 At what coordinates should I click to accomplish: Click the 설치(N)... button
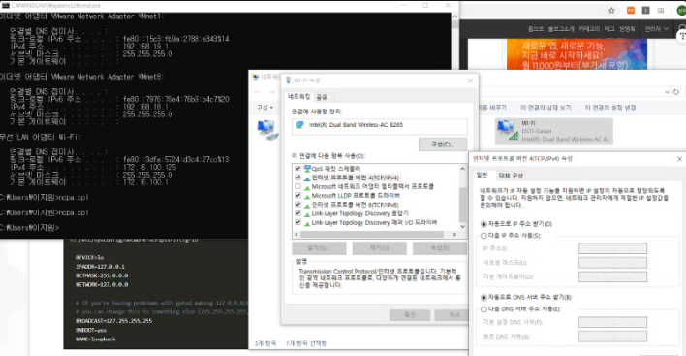click(x=319, y=248)
